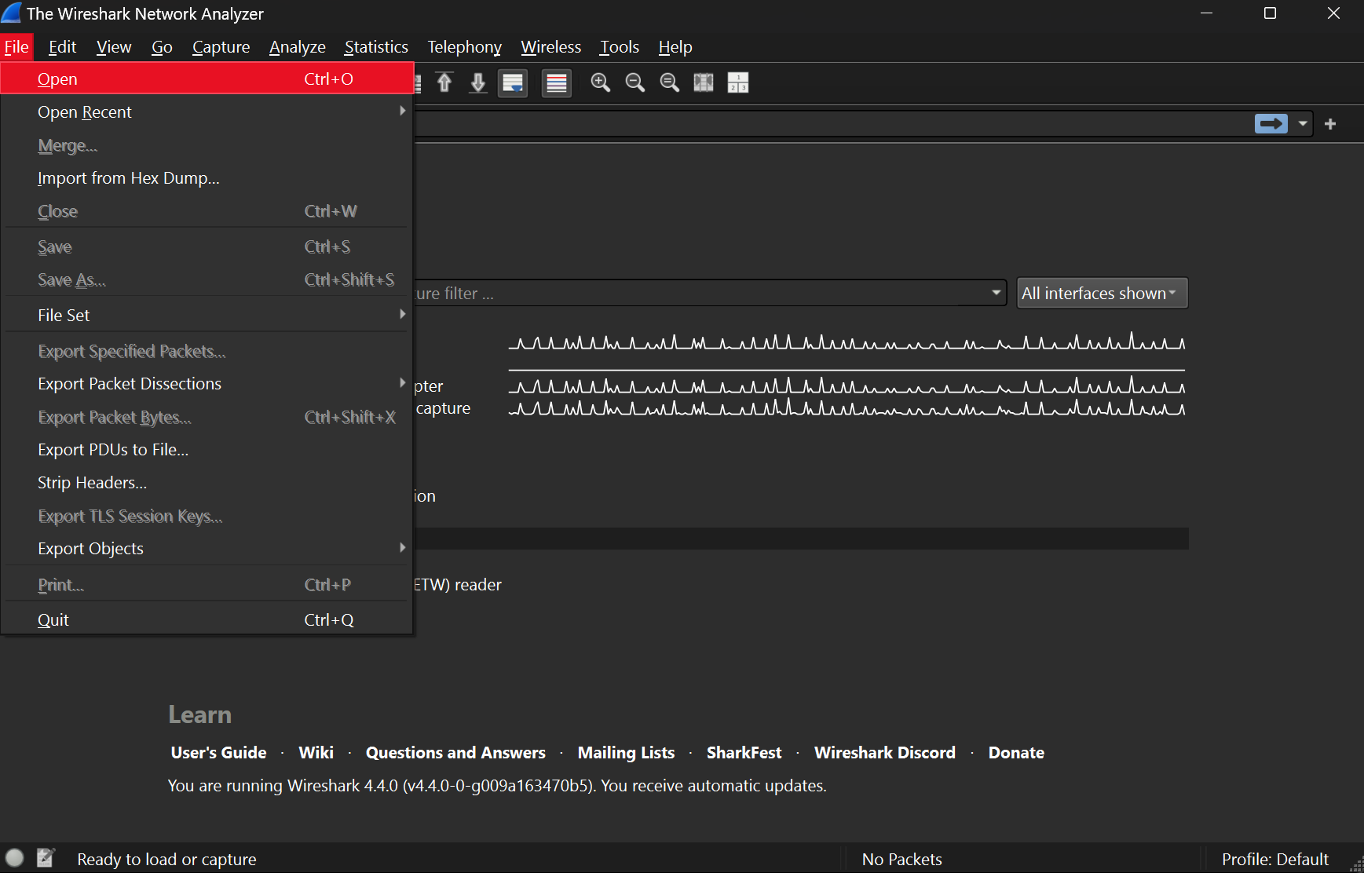Go to first packet toolbar icon
The image size is (1364, 873).
click(x=444, y=82)
